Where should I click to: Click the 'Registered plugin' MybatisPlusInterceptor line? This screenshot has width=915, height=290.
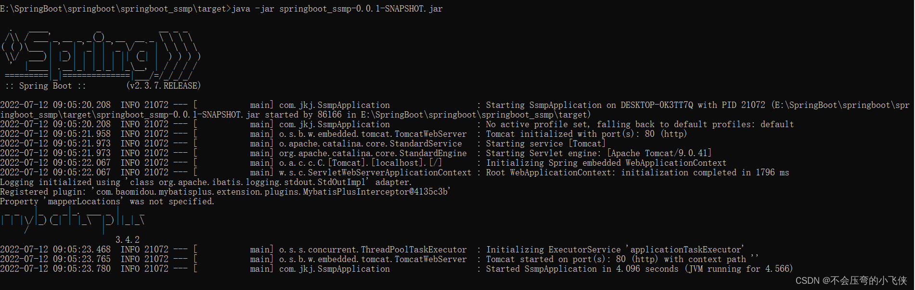click(225, 192)
